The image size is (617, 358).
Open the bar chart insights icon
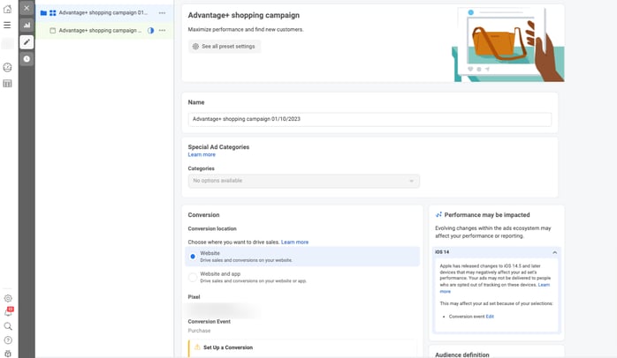27,25
